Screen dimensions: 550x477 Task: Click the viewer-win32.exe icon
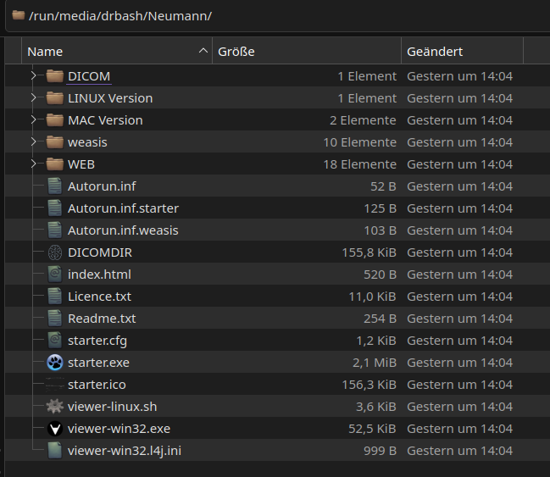pos(55,429)
